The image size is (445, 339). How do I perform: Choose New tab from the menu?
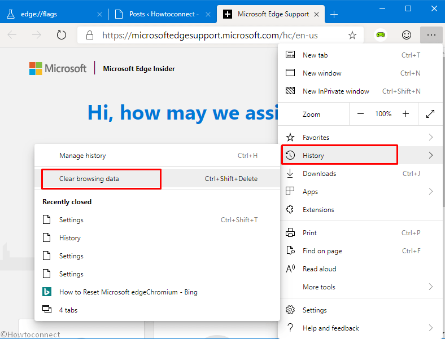click(x=360, y=55)
